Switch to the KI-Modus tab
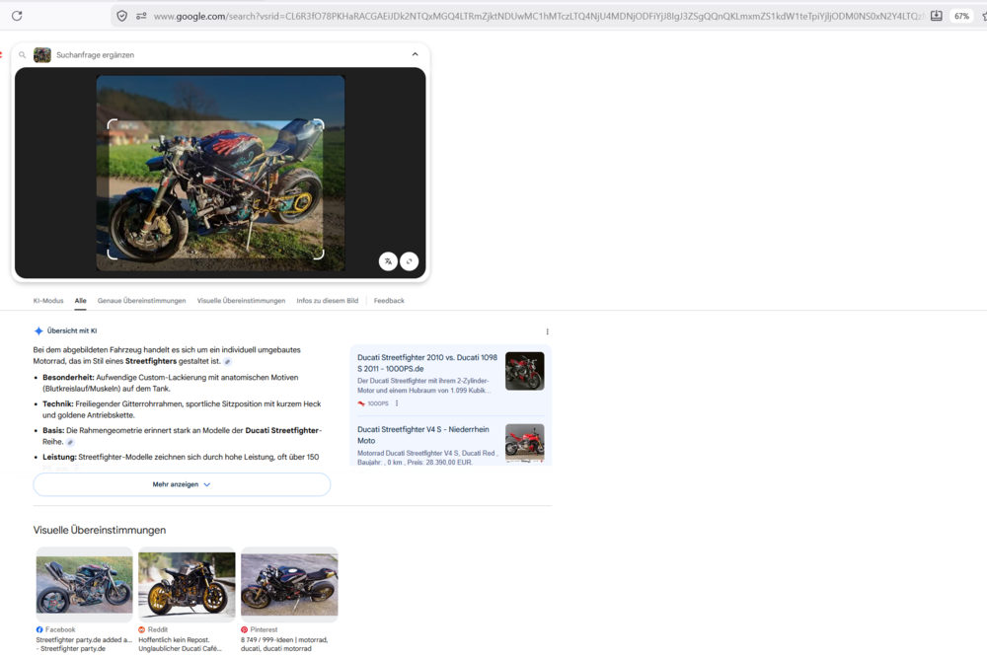This screenshot has height=657, width=987. pyautogui.click(x=48, y=301)
